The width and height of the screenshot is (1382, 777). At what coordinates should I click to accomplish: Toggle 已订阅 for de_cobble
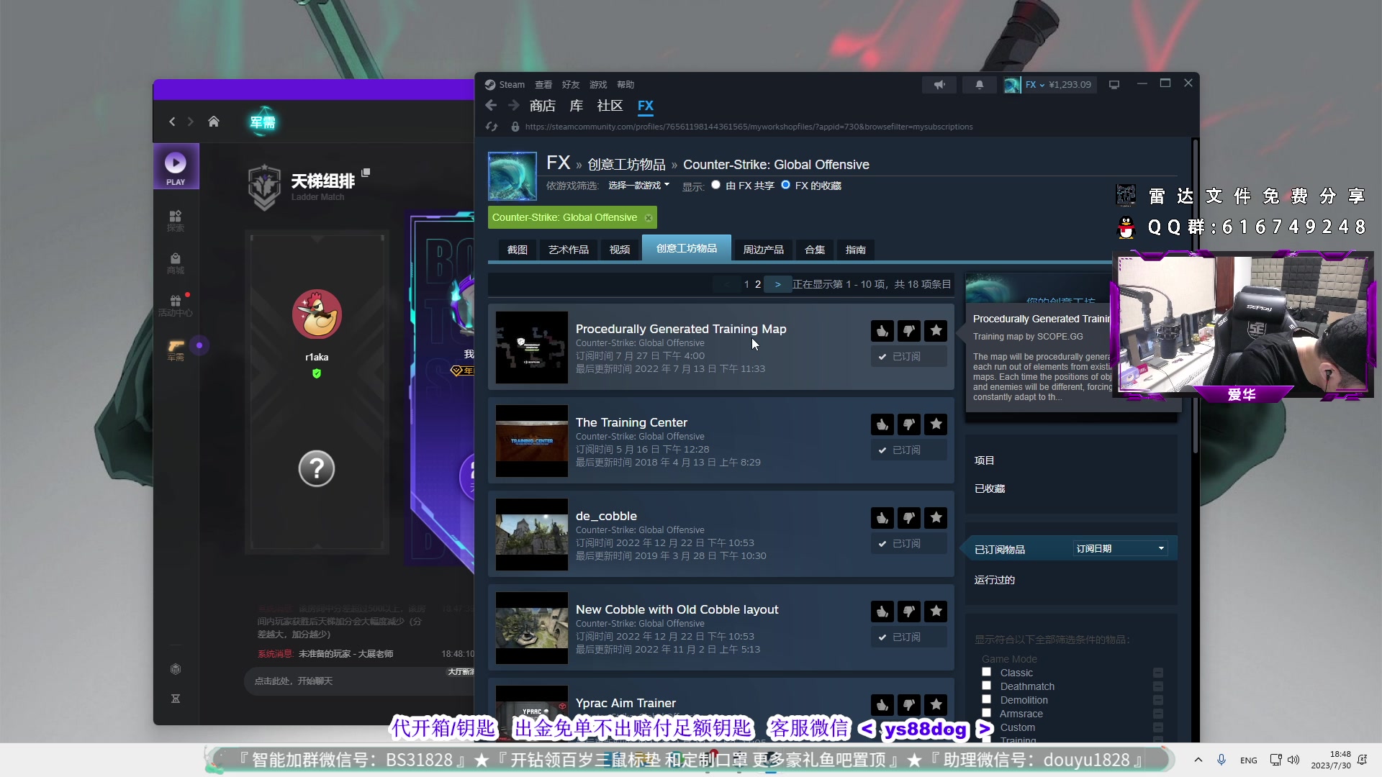909,544
